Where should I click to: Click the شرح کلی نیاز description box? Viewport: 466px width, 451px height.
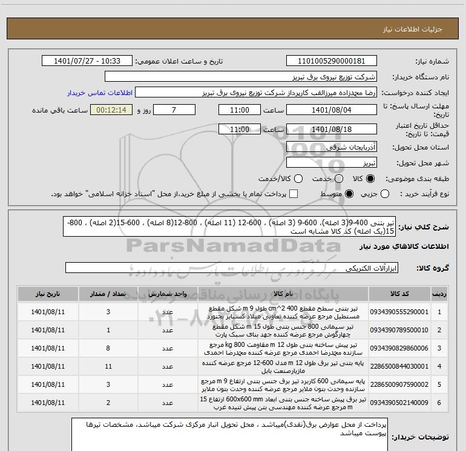229,227
